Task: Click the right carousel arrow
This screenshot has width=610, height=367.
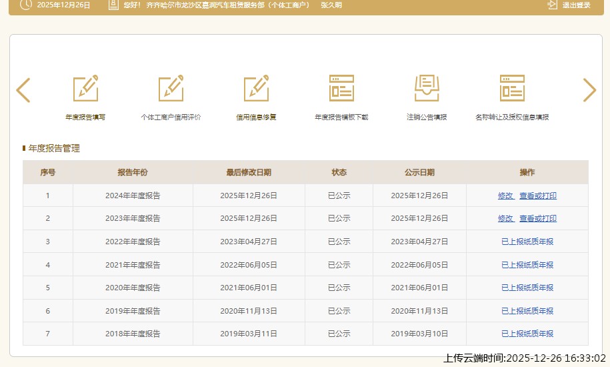Action: pyautogui.click(x=589, y=90)
